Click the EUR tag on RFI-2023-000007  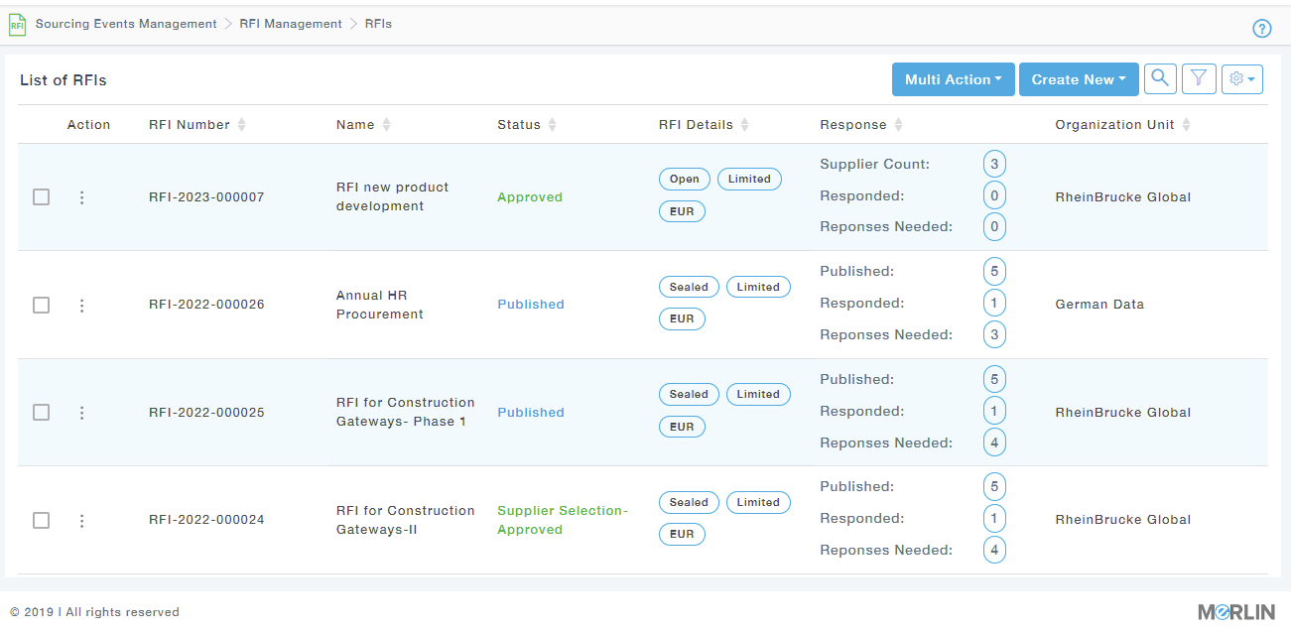[x=682, y=211]
